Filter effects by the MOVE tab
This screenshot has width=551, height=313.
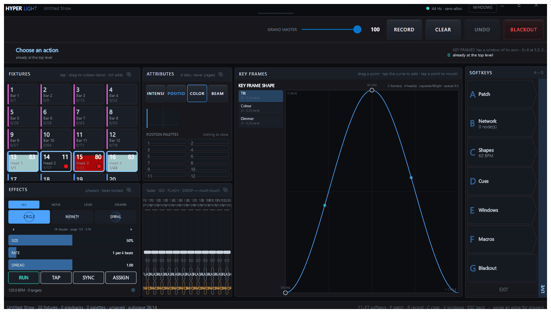click(56, 205)
